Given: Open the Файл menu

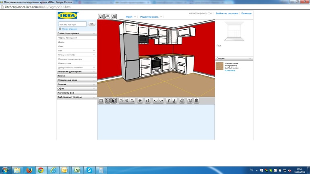Looking at the screenshot, I should [x=130, y=17].
